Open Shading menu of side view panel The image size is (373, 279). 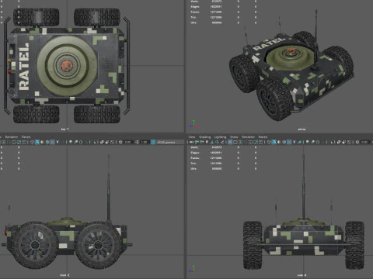[x=204, y=137]
